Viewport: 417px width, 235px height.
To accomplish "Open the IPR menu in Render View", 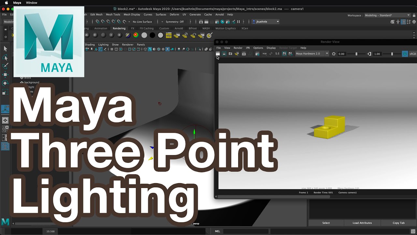I will (248, 48).
